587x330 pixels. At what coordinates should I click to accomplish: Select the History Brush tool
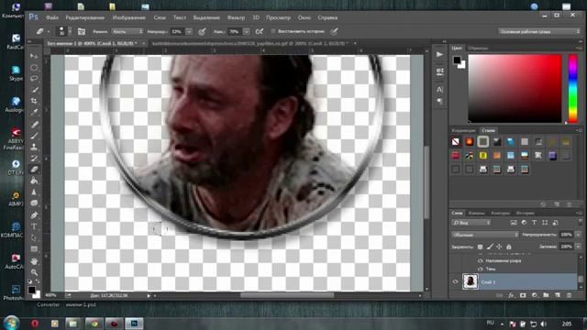click(x=34, y=158)
